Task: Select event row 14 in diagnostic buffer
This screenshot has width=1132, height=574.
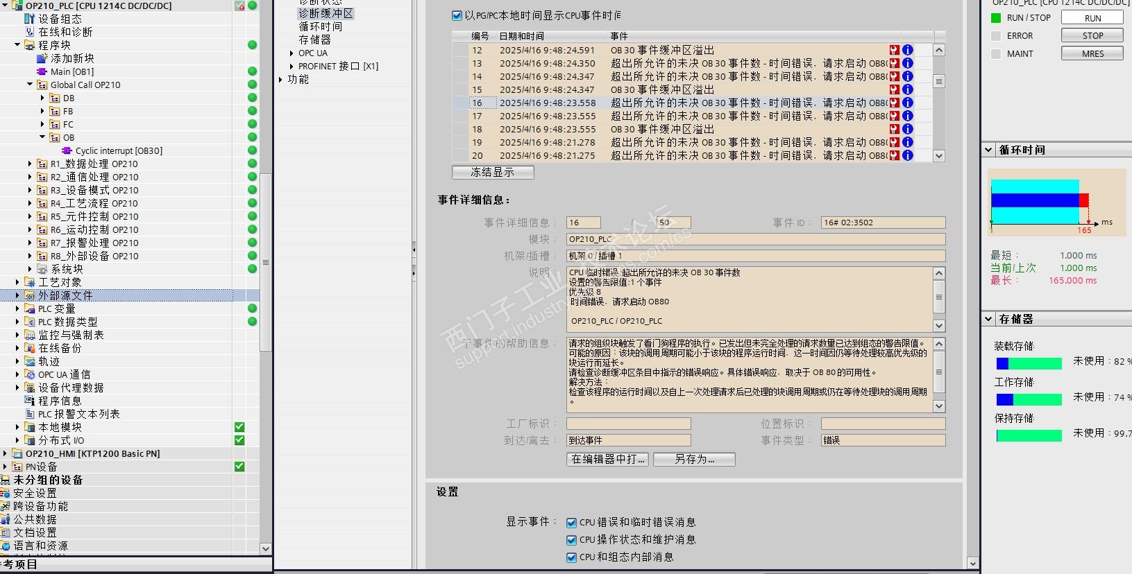Action: (693, 76)
